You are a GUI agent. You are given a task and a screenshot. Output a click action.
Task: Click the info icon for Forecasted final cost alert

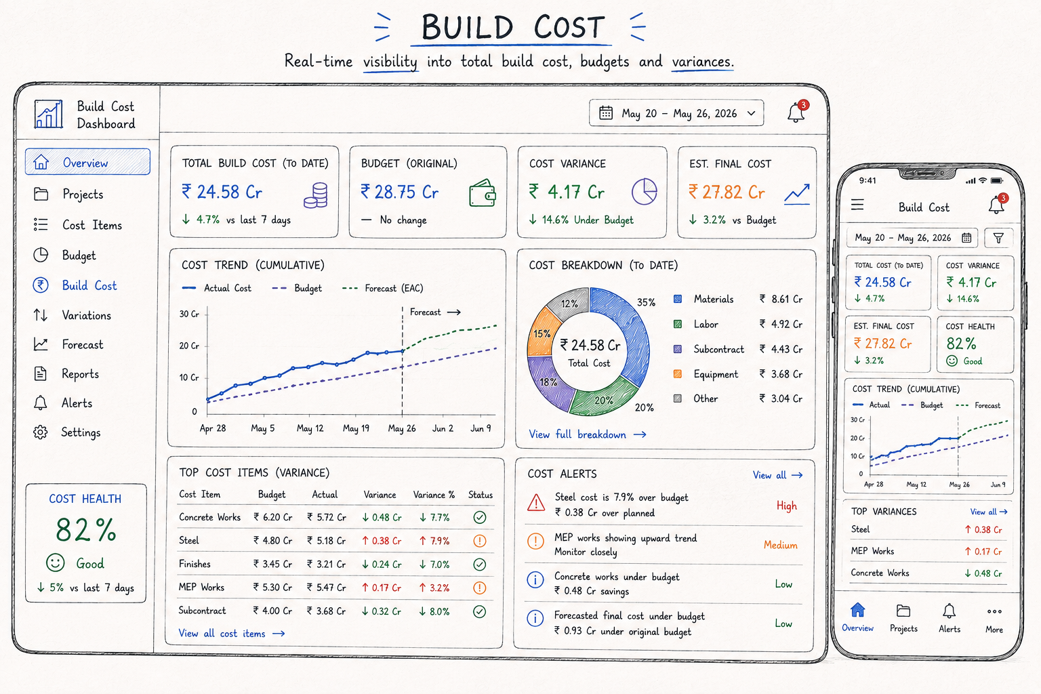[x=535, y=618]
